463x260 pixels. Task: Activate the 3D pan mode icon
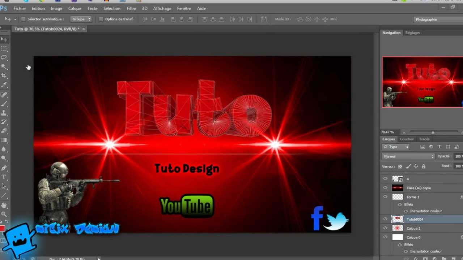coord(317,19)
